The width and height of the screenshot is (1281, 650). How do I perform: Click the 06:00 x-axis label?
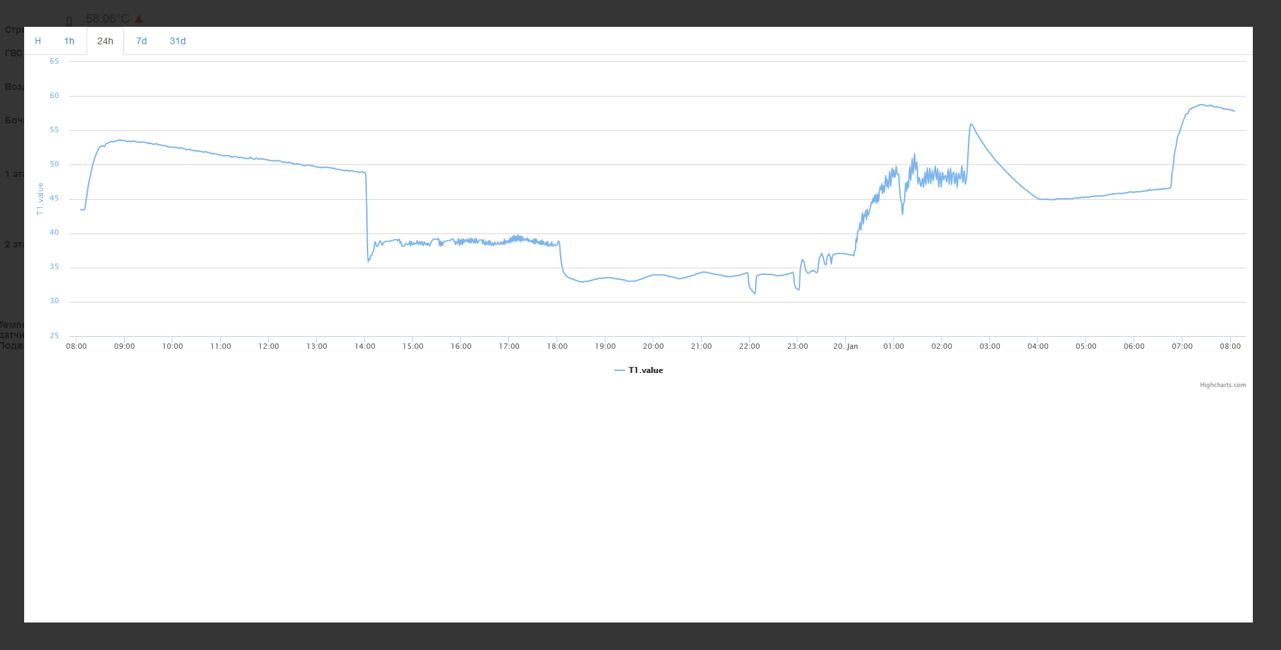(x=1134, y=346)
